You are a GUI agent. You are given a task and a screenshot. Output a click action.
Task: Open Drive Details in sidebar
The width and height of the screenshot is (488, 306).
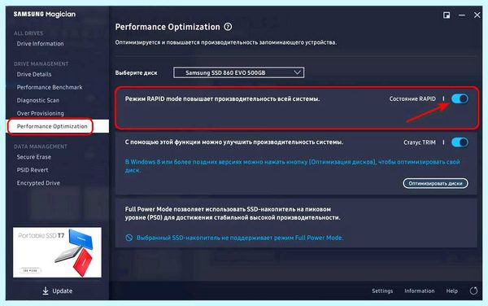tap(34, 74)
